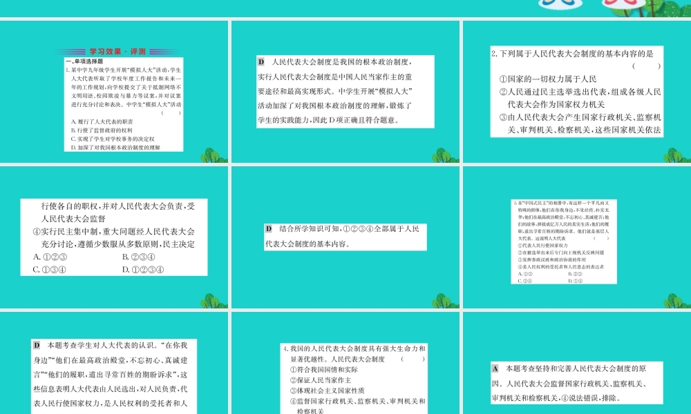
Task: Click statement ④是人民权利的受托者和人民意志的表达者
Action: tap(561, 266)
